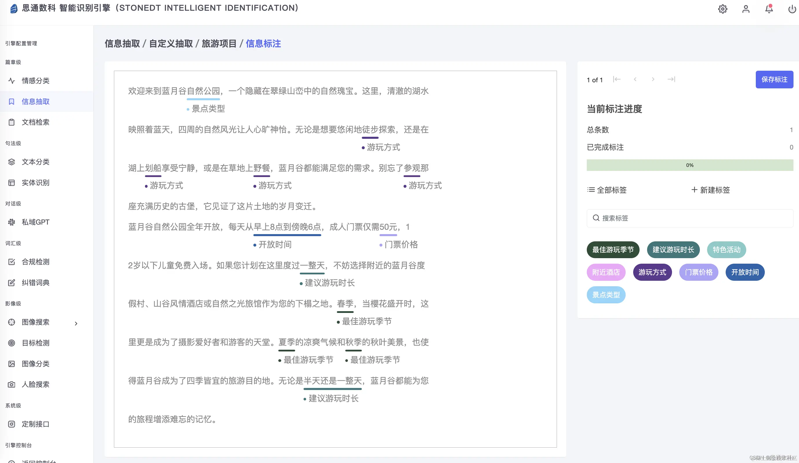Select the 游玩方式 purple label tag
This screenshot has height=463, width=799.
pos(652,272)
